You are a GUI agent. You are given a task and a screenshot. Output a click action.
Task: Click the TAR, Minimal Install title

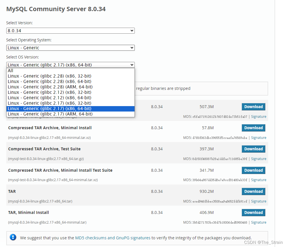pyautogui.click(x=28, y=212)
